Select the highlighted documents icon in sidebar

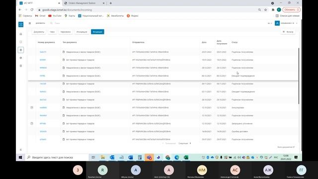21,50
